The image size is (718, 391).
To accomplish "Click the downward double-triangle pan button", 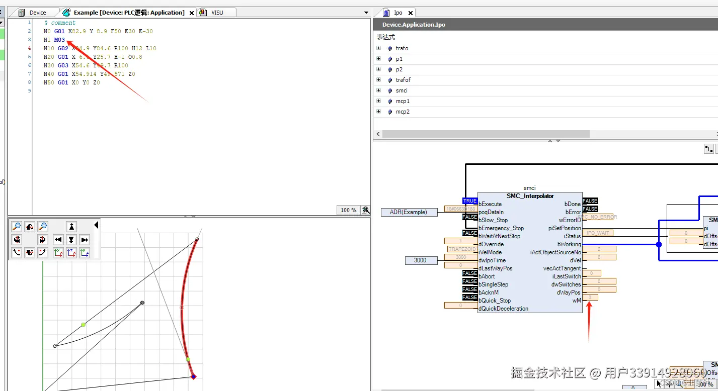I will (x=71, y=240).
